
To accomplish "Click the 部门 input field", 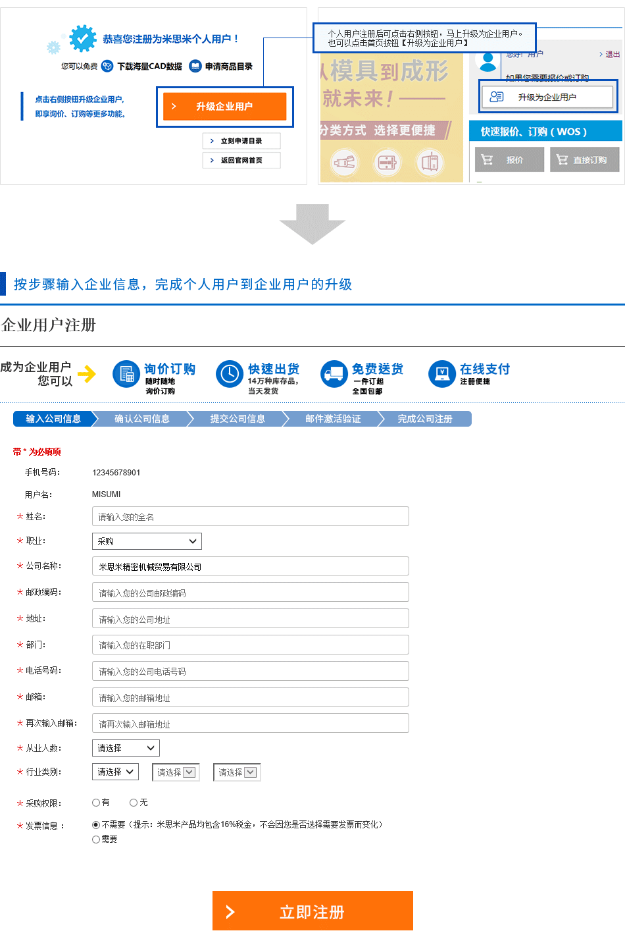I will [251, 645].
